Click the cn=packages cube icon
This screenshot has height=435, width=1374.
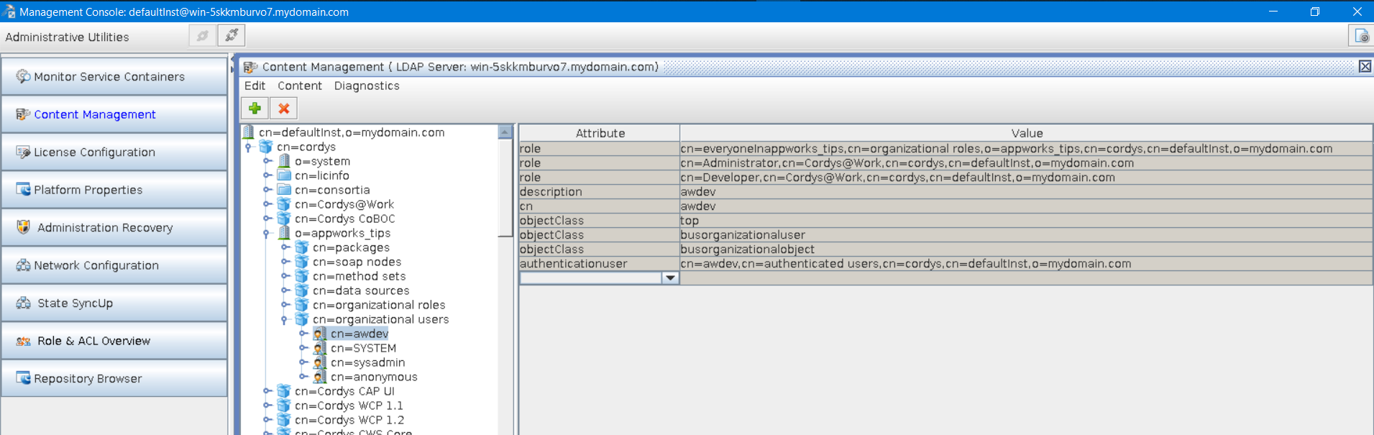[302, 247]
